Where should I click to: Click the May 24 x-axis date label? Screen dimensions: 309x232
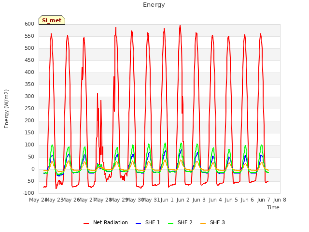click(x=38, y=200)
